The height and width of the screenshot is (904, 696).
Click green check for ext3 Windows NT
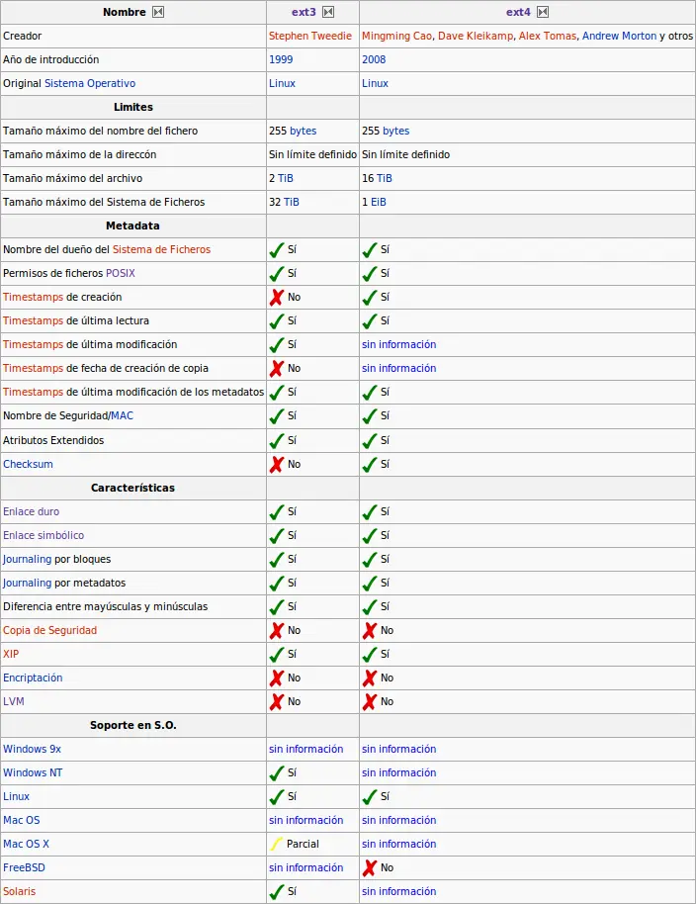pos(277,772)
